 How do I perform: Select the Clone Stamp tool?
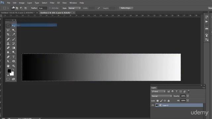tap(8, 43)
